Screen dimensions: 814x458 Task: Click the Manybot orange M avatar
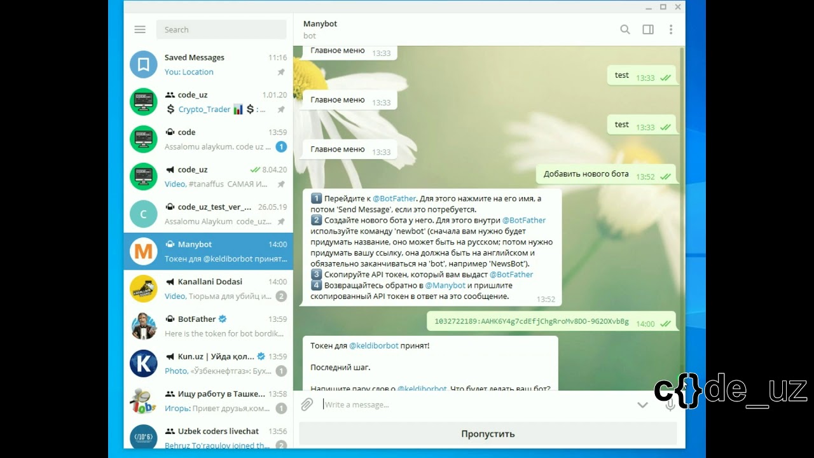tap(144, 251)
